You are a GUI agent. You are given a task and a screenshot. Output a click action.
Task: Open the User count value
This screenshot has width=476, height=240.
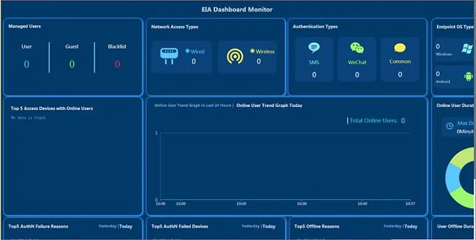[x=27, y=64]
